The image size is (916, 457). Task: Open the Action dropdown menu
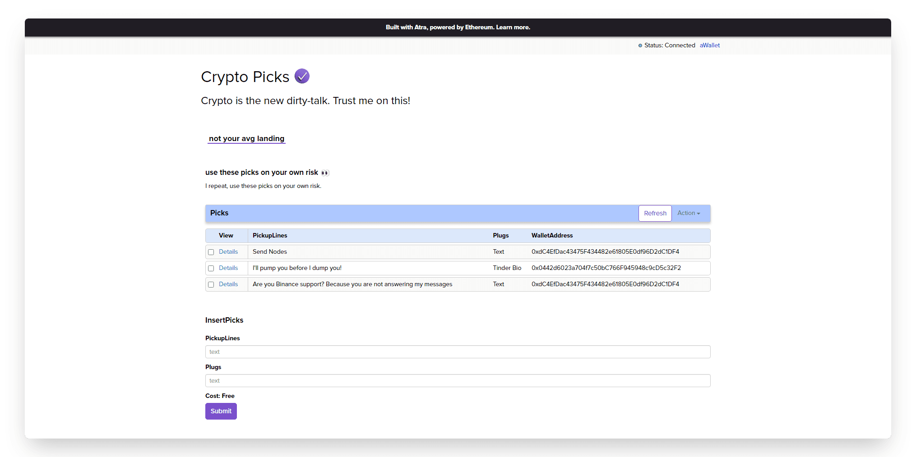click(689, 213)
